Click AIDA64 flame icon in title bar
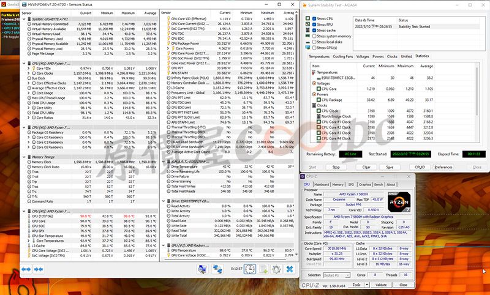 [304, 5]
